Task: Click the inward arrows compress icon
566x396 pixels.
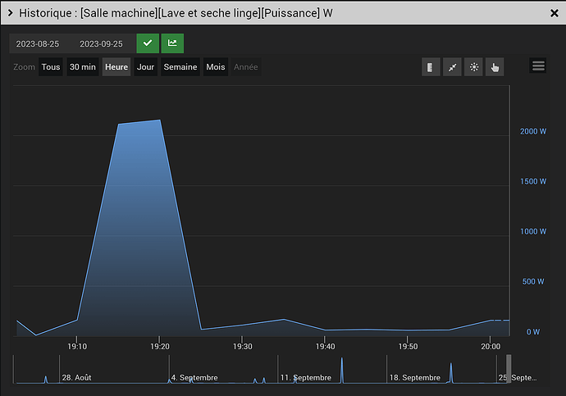Action: [x=452, y=67]
